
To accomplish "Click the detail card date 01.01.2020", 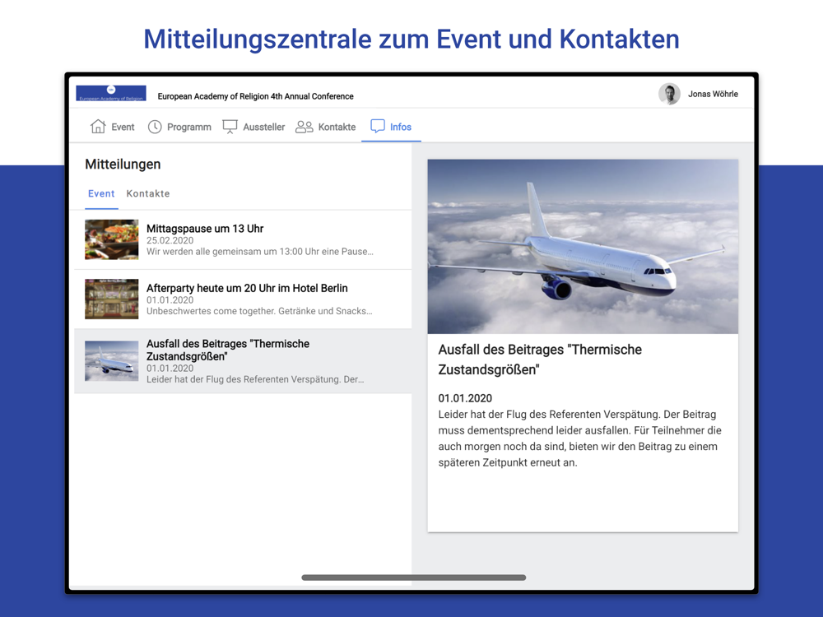I will pyautogui.click(x=465, y=398).
